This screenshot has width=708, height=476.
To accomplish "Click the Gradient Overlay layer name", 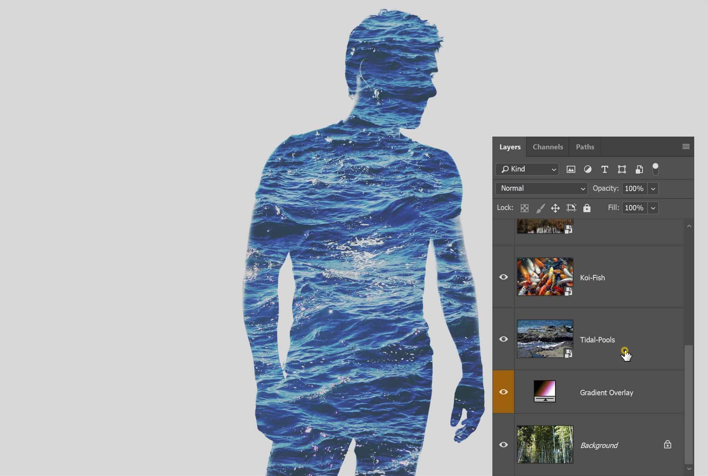I will click(606, 392).
